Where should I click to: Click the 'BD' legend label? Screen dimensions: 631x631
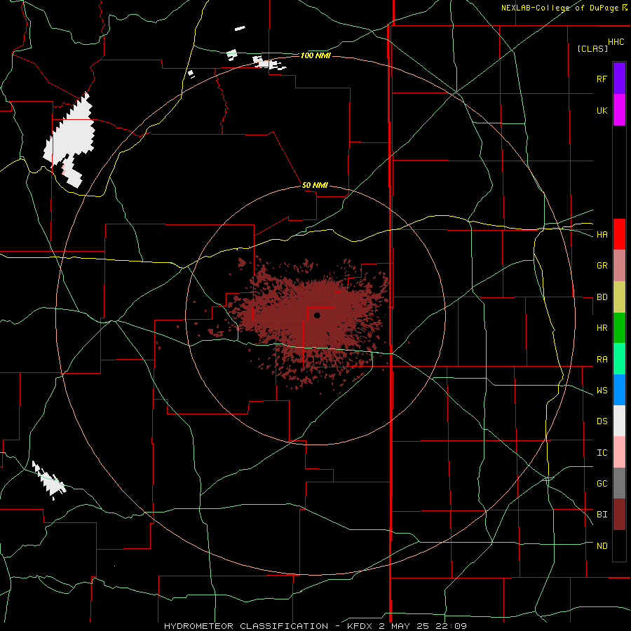click(x=602, y=297)
